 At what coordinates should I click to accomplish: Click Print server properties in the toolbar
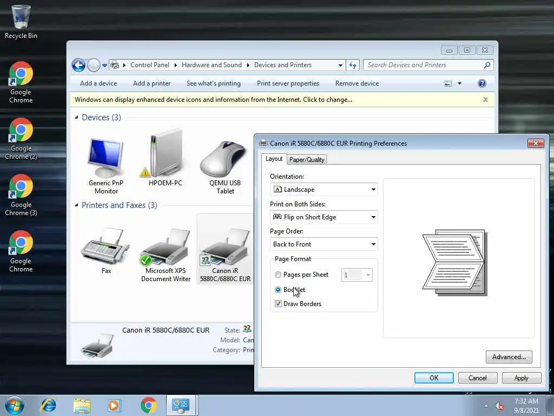pyautogui.click(x=288, y=83)
